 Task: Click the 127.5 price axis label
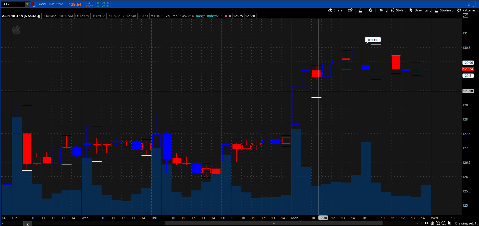(x=466, y=134)
